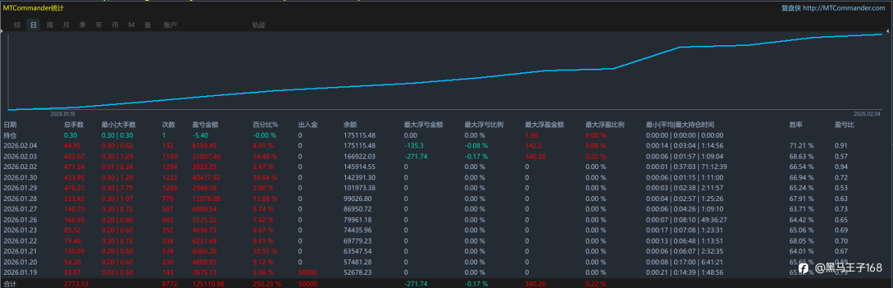Open the 备 tab
This screenshot has height=288, width=893.
point(148,25)
